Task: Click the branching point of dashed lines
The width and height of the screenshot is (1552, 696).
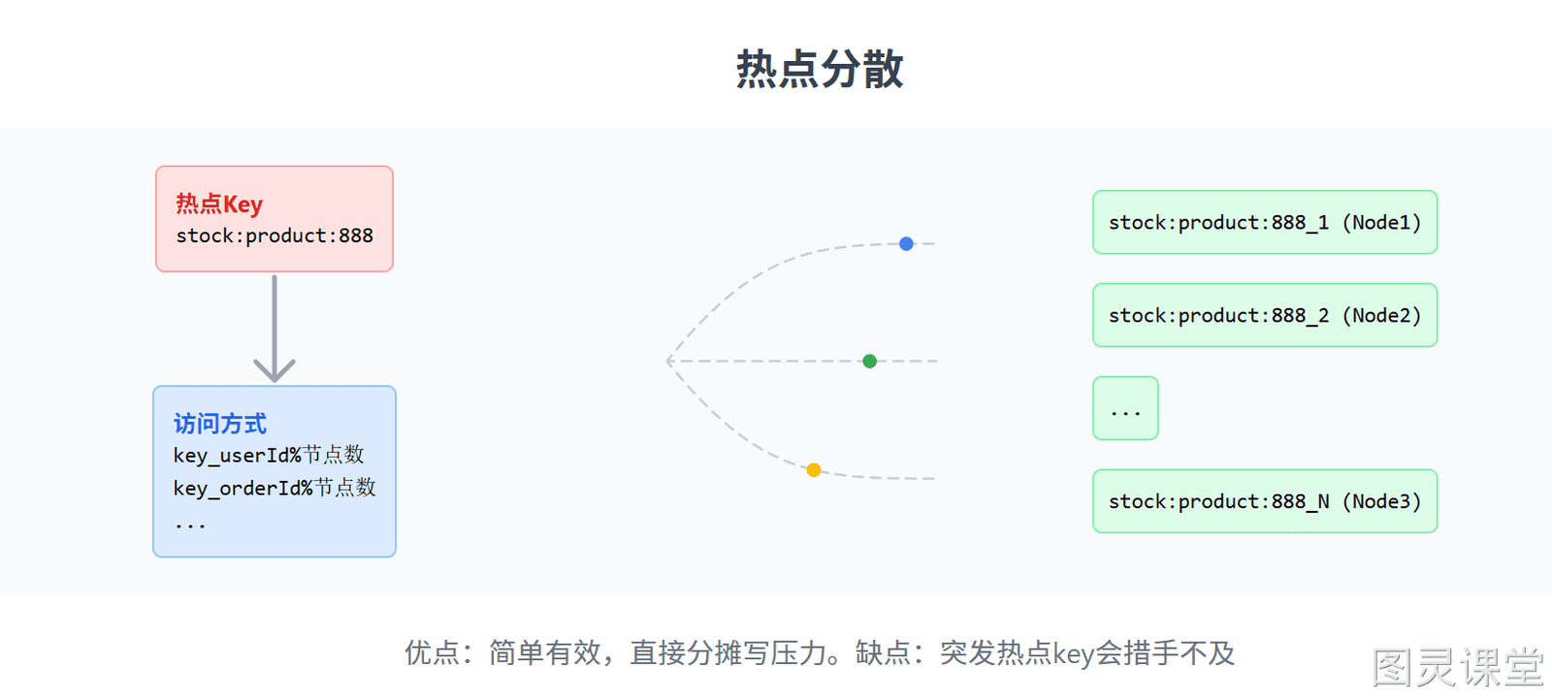Action: pos(669,361)
